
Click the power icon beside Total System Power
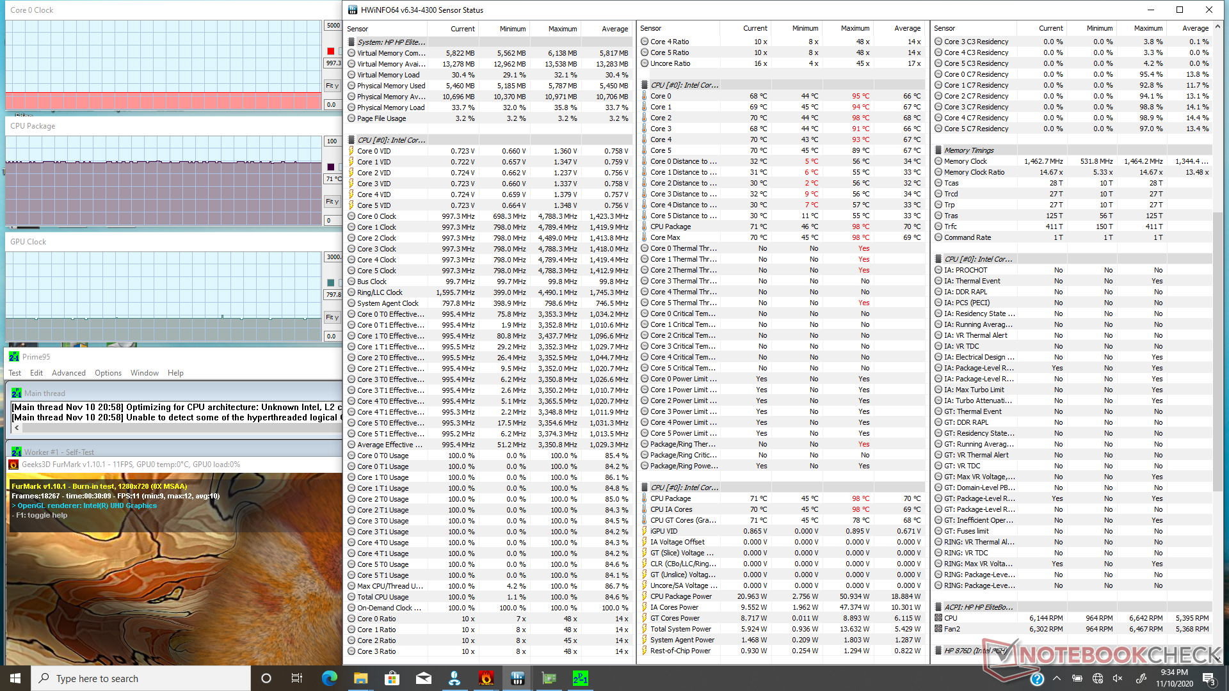(645, 629)
